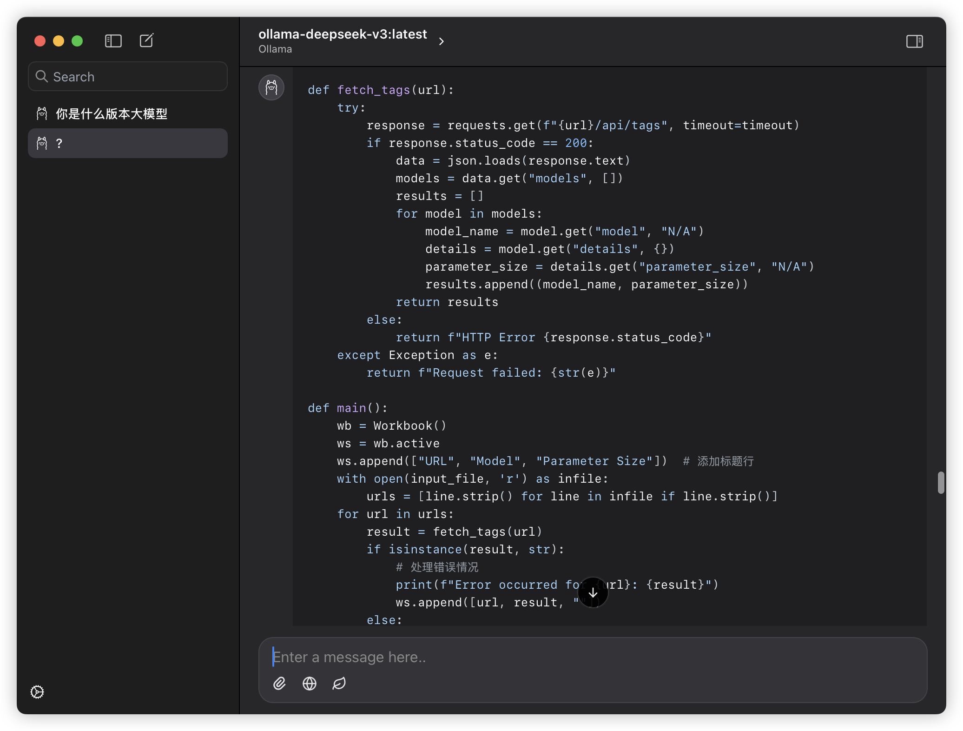Viewport: 963px width, 731px height.
Task: Toggle the right inspector panel icon
Action: 914,41
